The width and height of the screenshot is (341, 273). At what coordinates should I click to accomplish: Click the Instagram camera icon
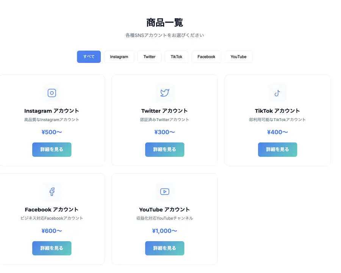pyautogui.click(x=52, y=93)
